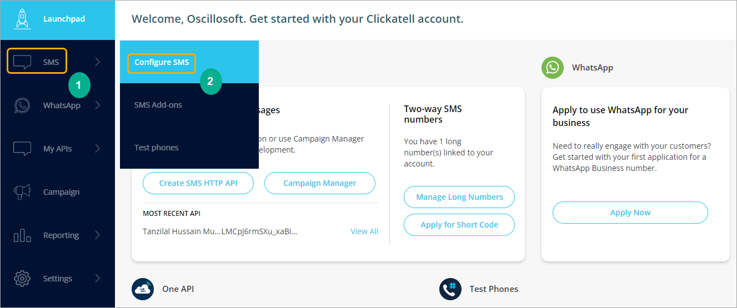
Task: Expand the My APIs chevron arrow
Action: [x=98, y=149]
